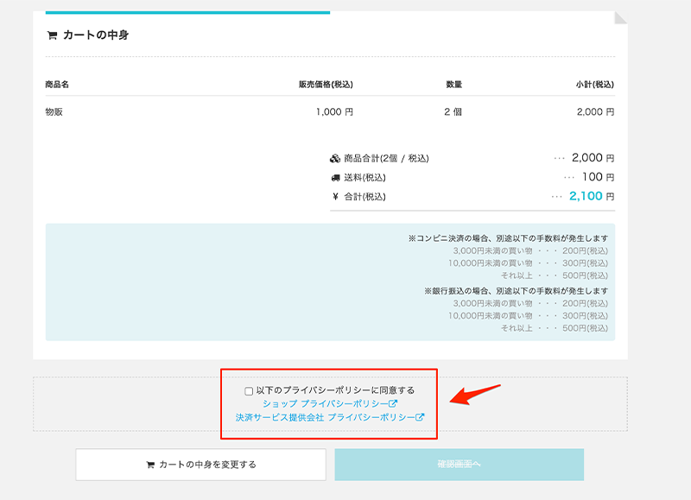Click the red arrow pointing at policy box

tap(477, 395)
